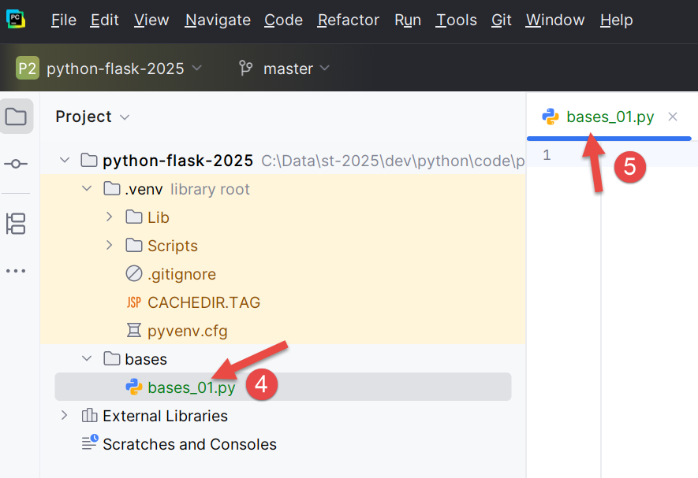Open the Commit tool window icon
Viewport: 698px width, 478px height.
pyautogui.click(x=16, y=164)
